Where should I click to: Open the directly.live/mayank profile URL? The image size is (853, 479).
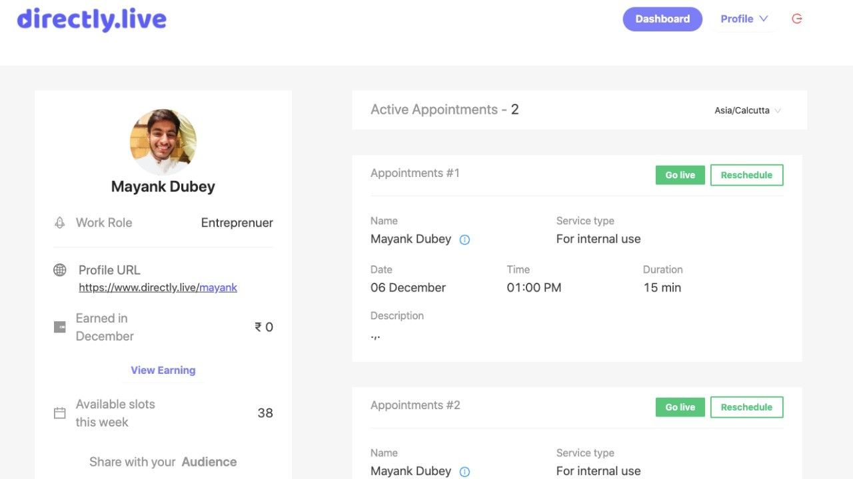click(x=158, y=288)
